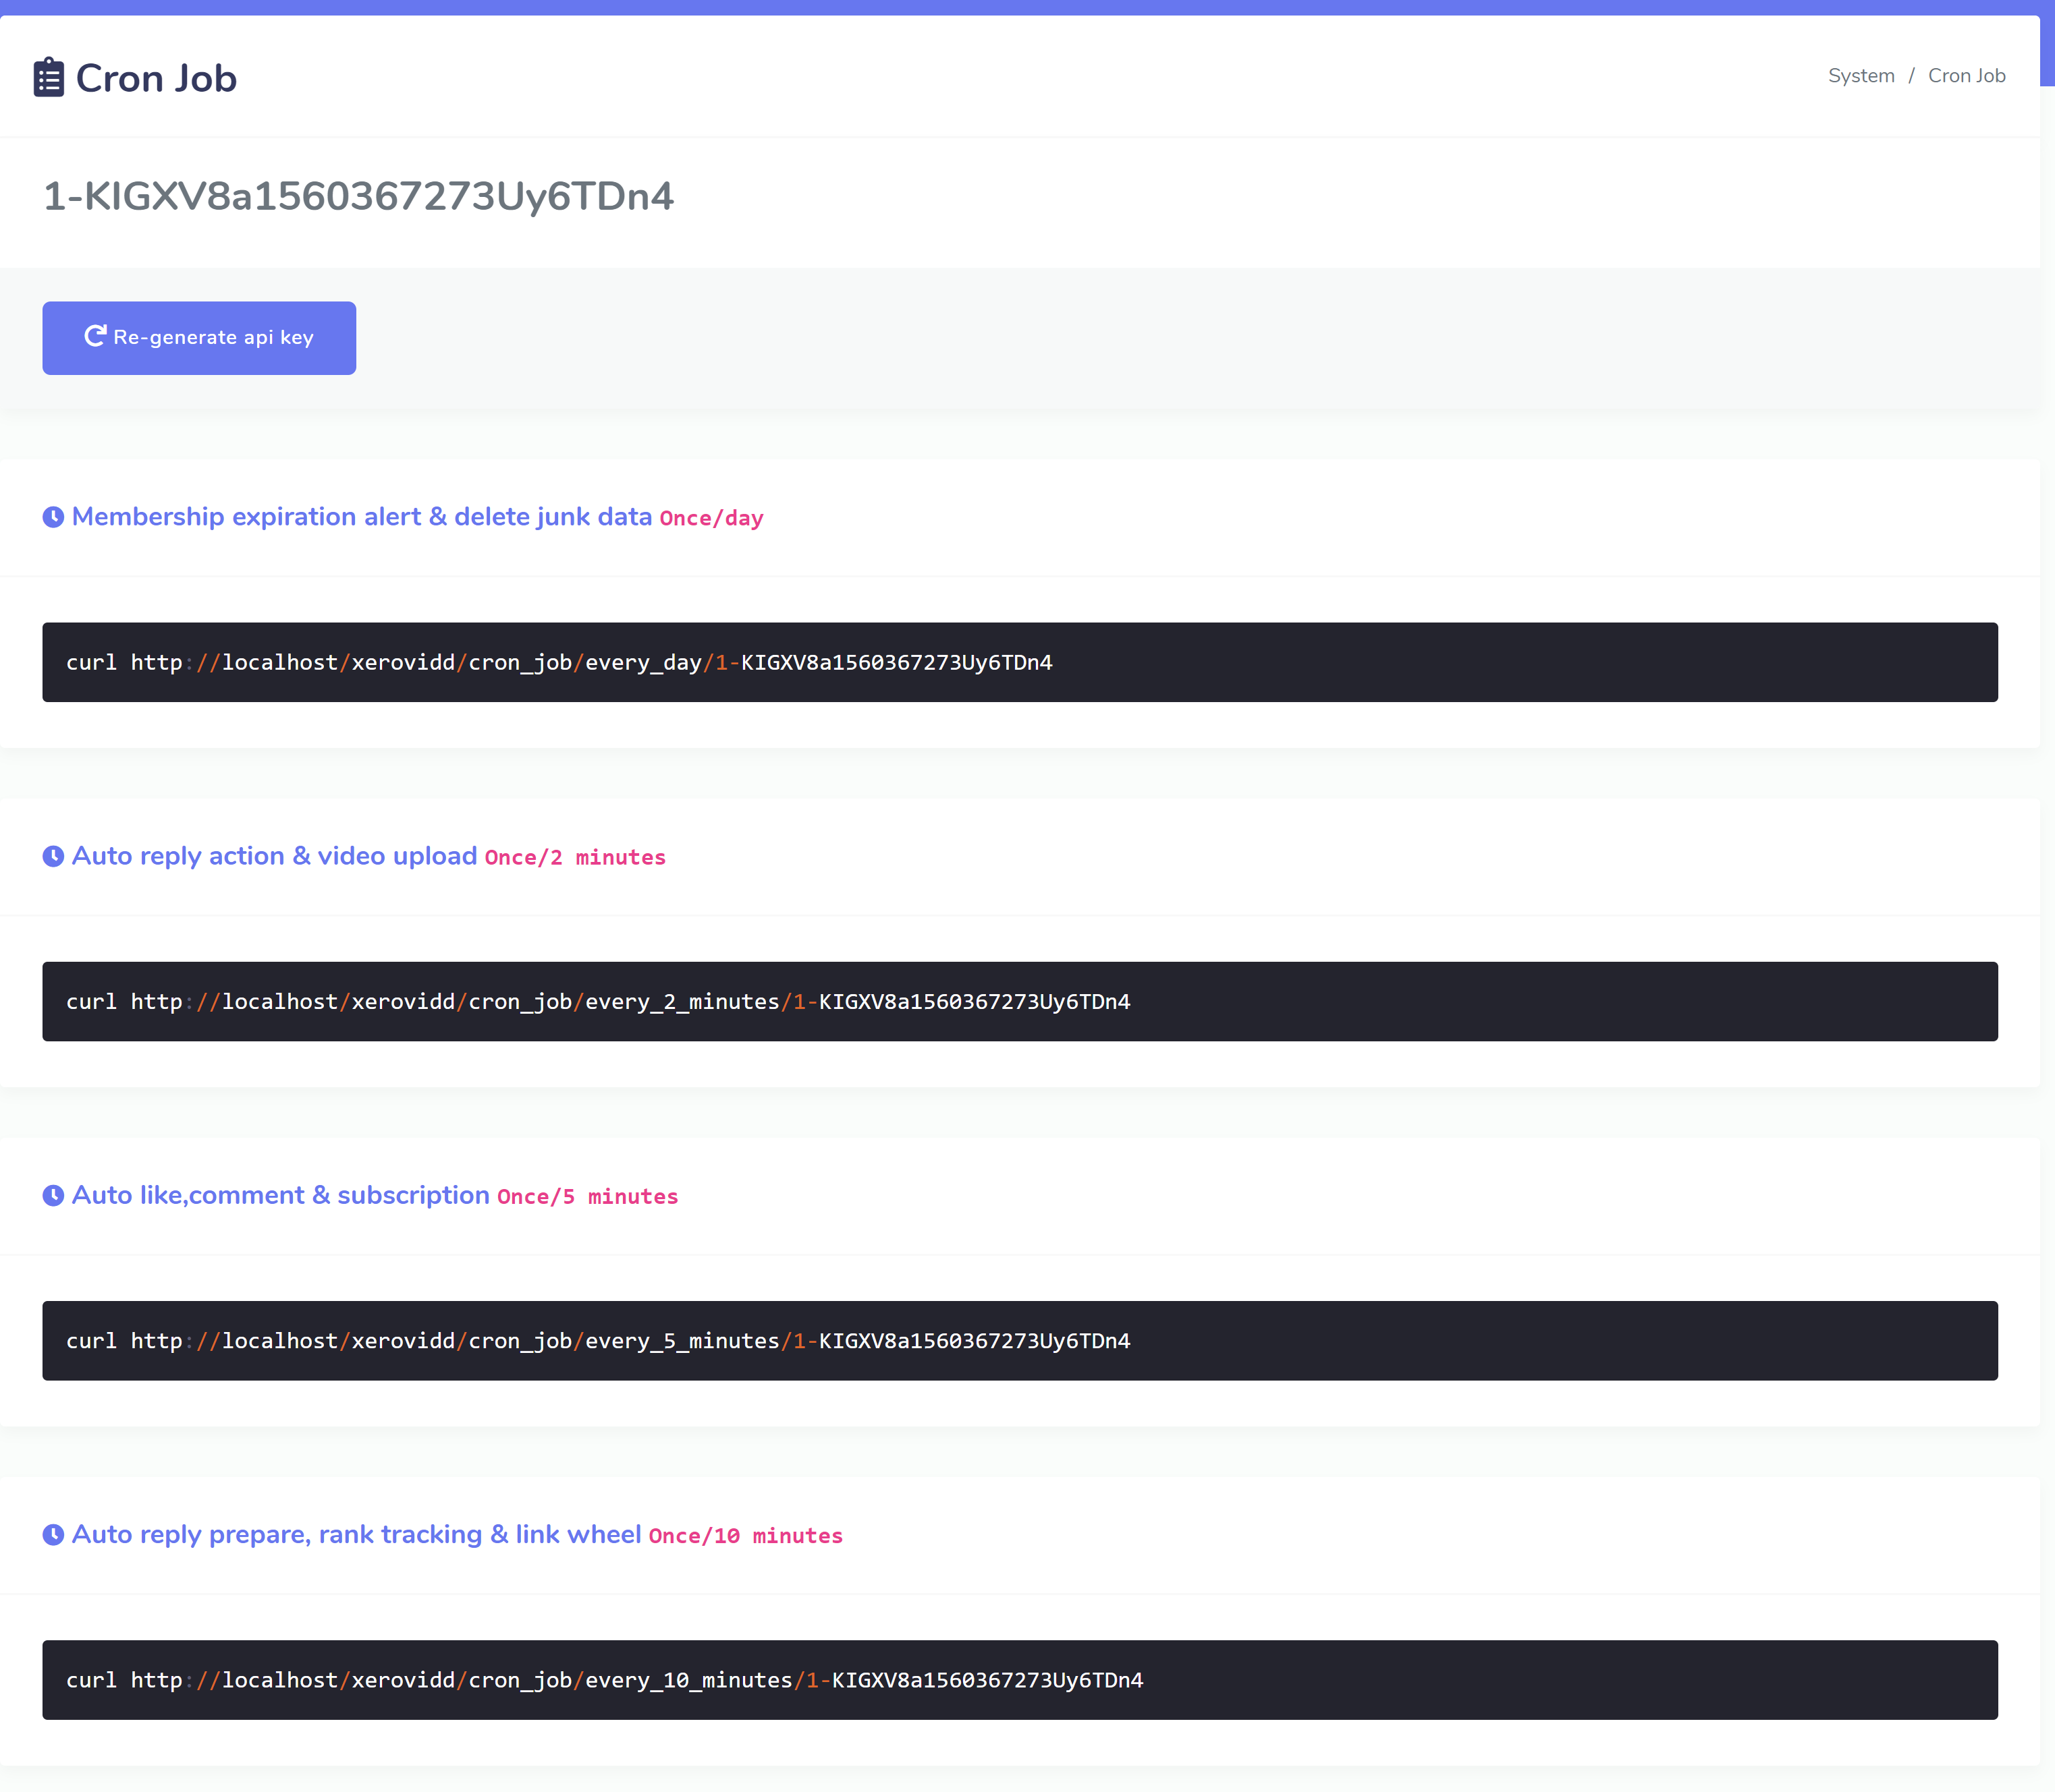
Task: Click the API key text 1-KIGXV8a1560367273Uy6TDn4 heading
Action: [358, 196]
